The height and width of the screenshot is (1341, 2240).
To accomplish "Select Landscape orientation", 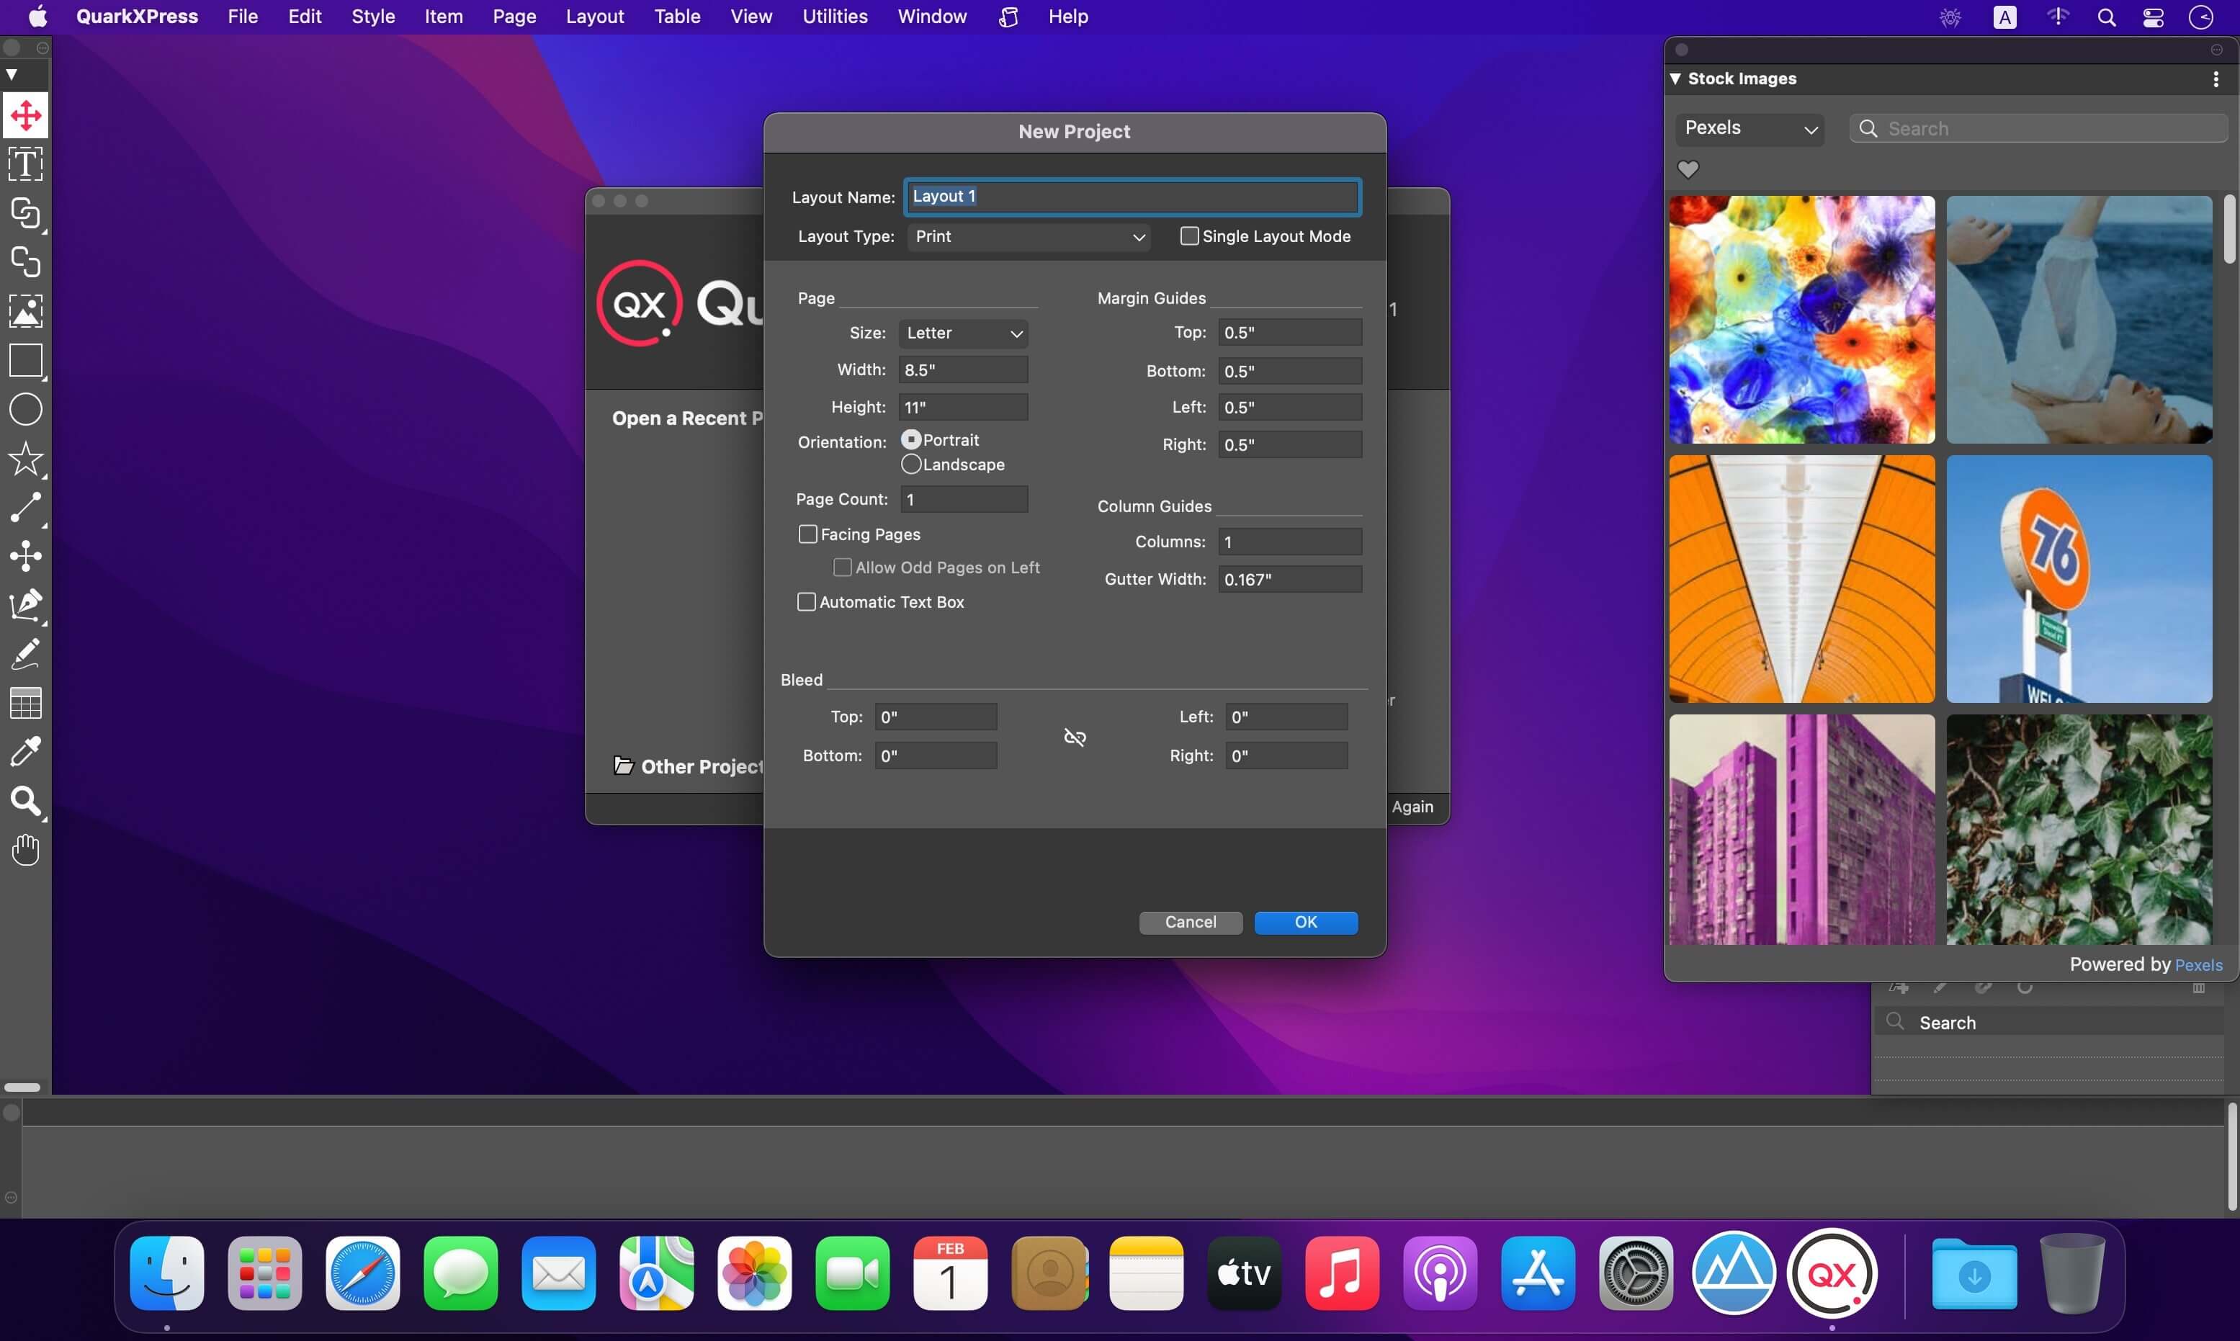I will (911, 465).
